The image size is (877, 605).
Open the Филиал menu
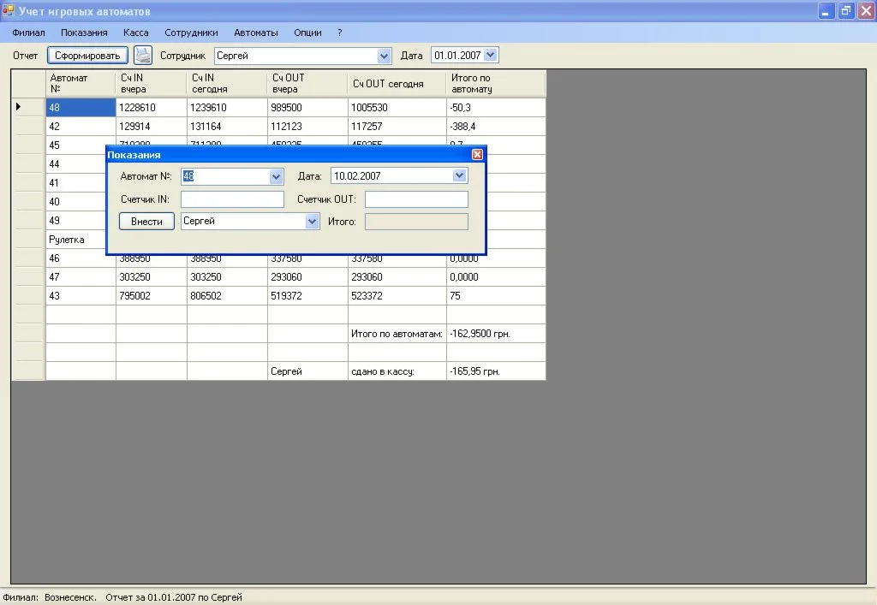coord(28,33)
